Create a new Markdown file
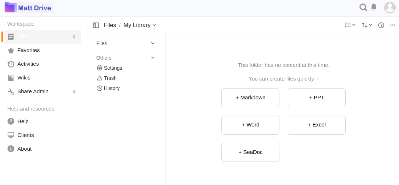This screenshot has width=399, height=185. click(x=250, y=98)
